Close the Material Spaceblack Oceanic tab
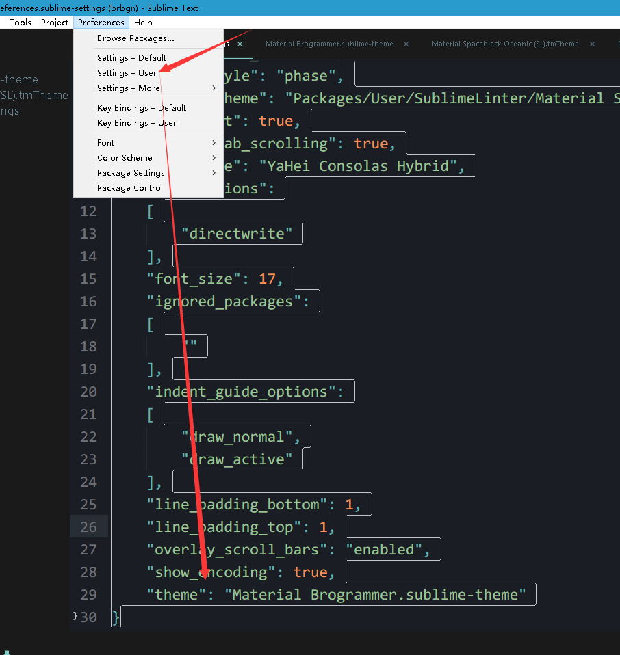The width and height of the screenshot is (620, 655). coord(591,43)
